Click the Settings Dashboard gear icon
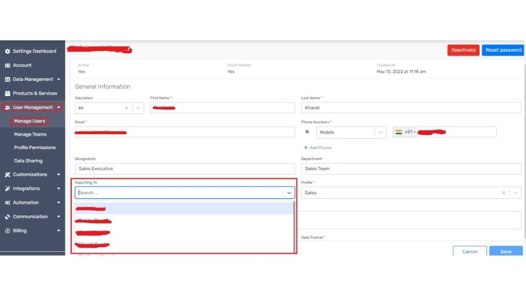 click(8, 51)
